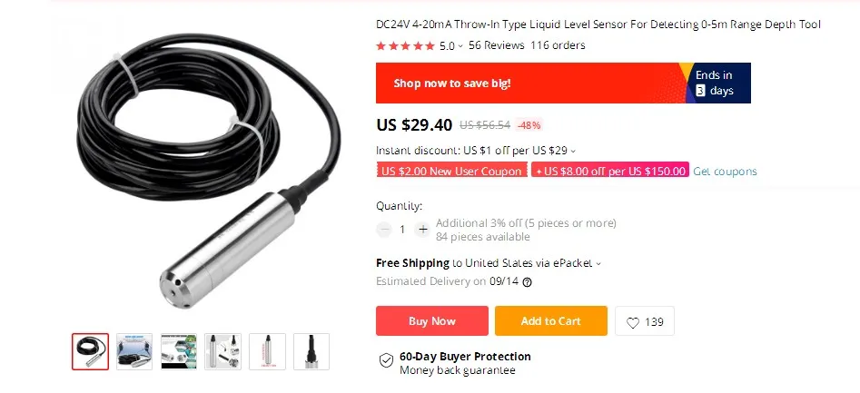
Task: Click the US $8.00 off per $150 coupon
Action: [x=610, y=171]
